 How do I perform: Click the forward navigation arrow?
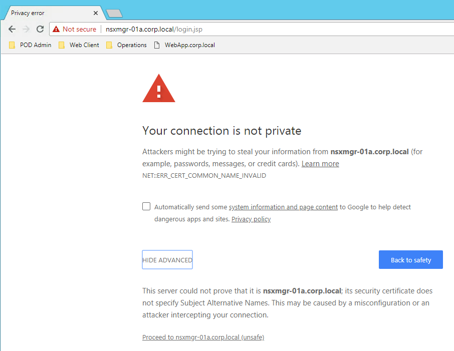pos(26,29)
